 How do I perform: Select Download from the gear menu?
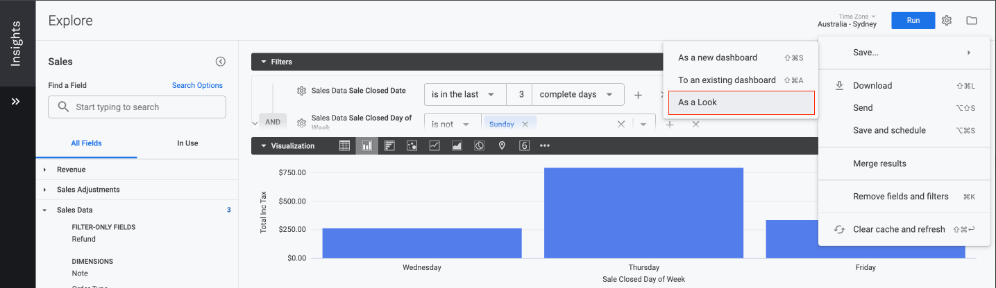point(904,86)
